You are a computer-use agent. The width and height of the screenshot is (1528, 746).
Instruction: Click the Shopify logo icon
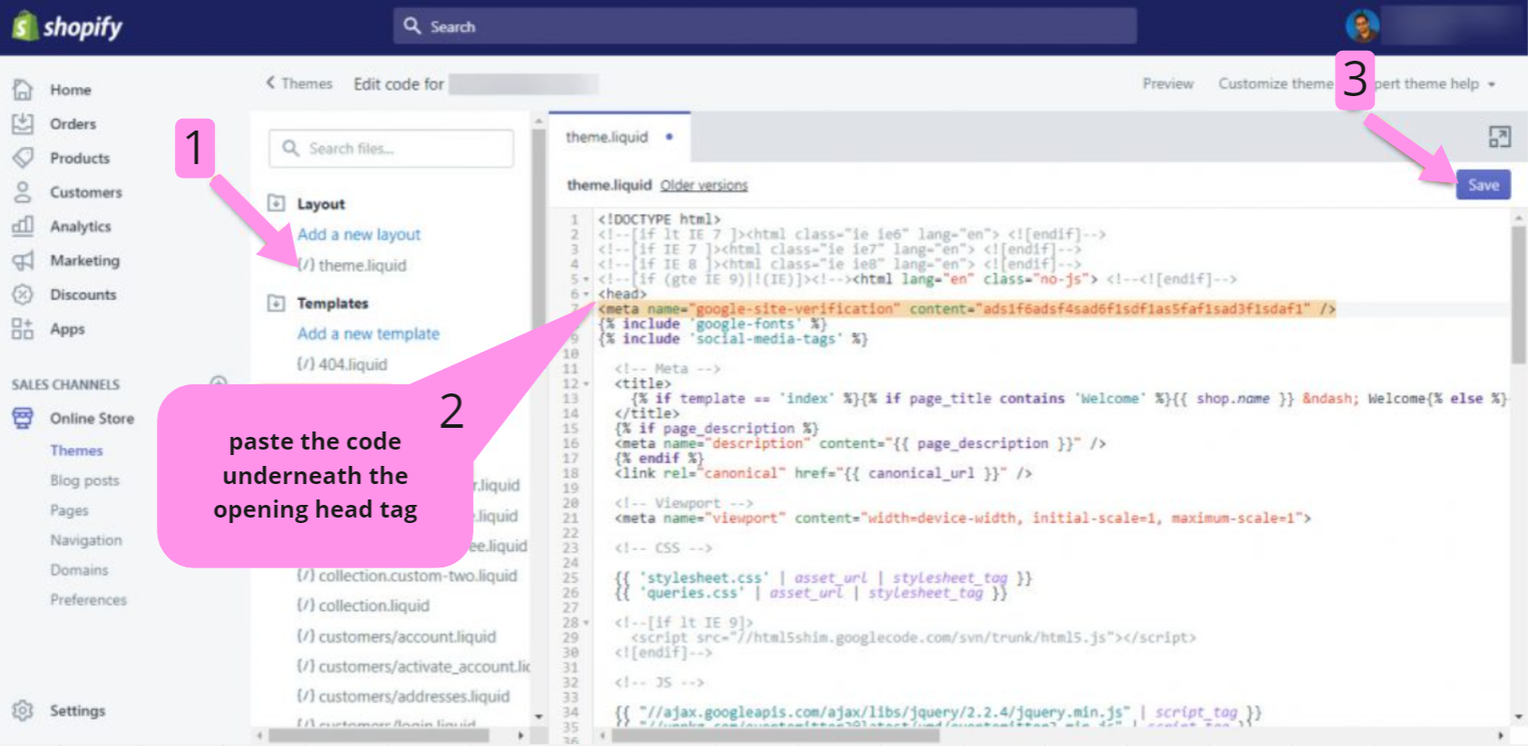(24, 26)
